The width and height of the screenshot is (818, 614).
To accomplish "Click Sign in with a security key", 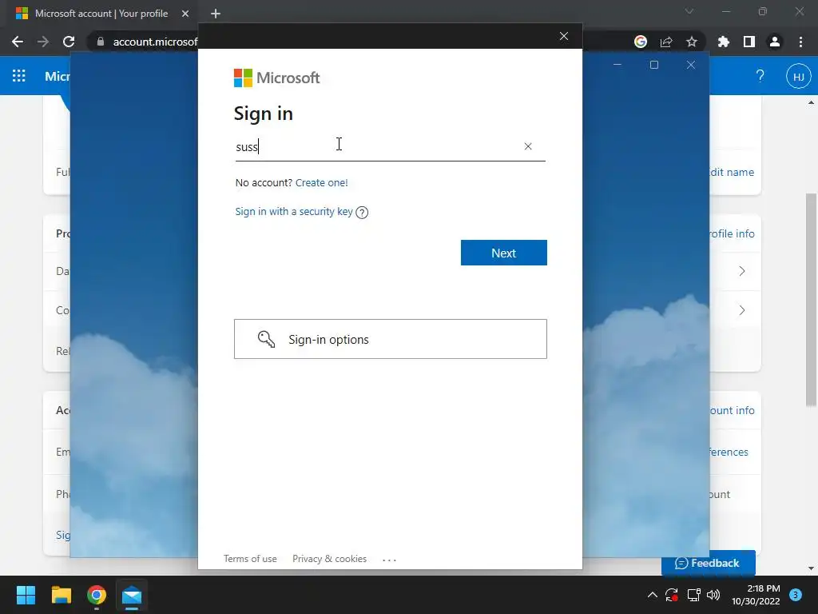I will 294,211.
